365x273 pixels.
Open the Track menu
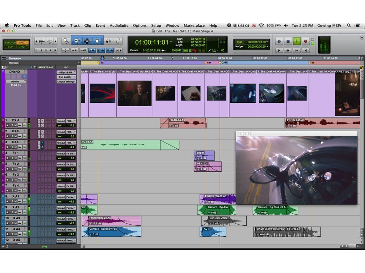point(75,26)
